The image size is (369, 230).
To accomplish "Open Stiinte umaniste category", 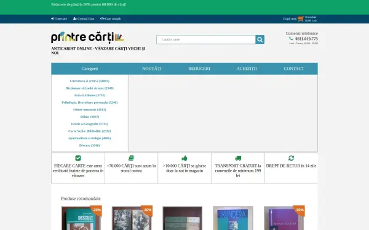I will pyautogui.click(x=90, y=110).
